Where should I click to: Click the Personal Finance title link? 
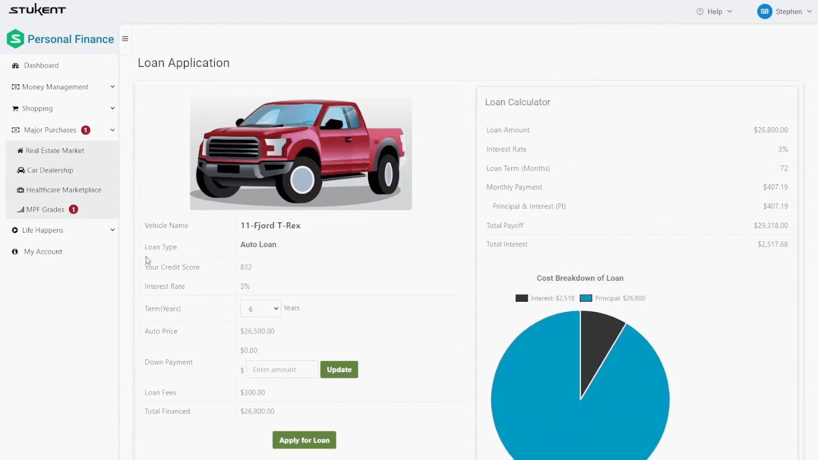pos(71,39)
